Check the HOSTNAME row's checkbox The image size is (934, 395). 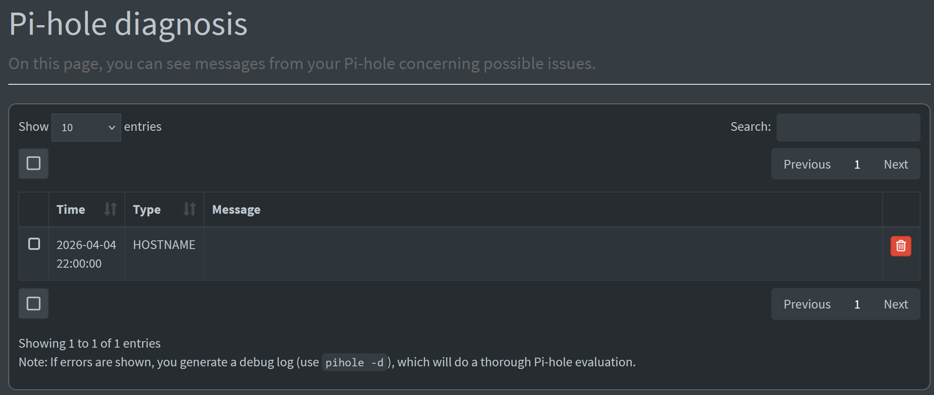coord(34,244)
